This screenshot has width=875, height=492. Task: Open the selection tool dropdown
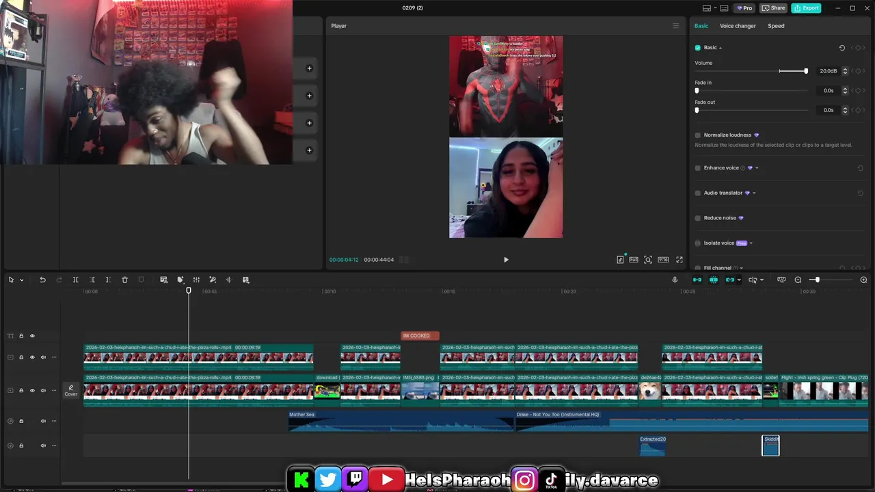coord(21,280)
